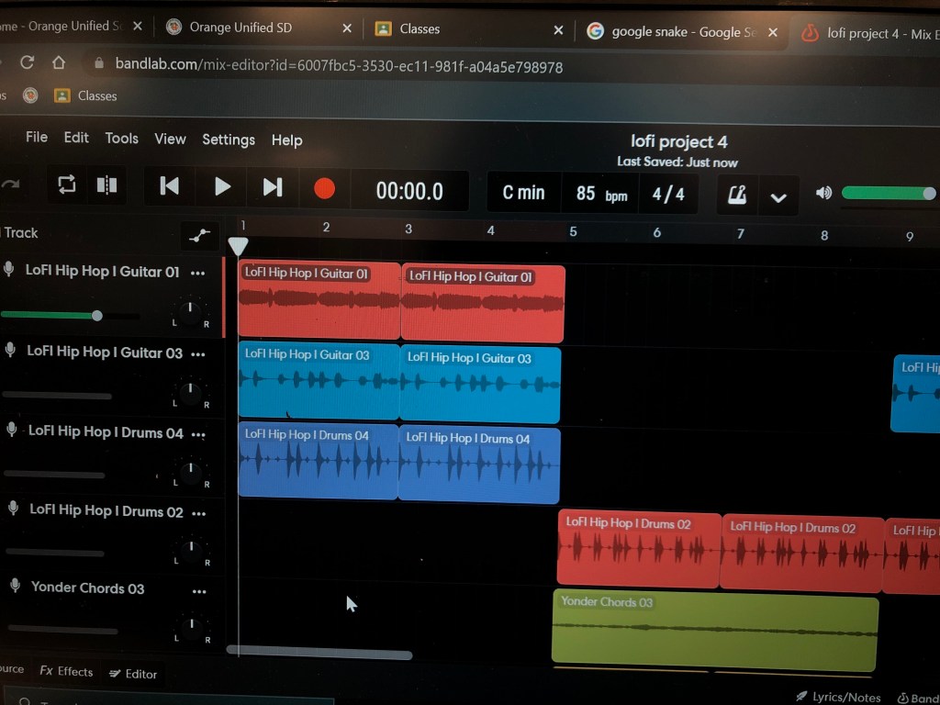Skip forward to project end

click(273, 187)
